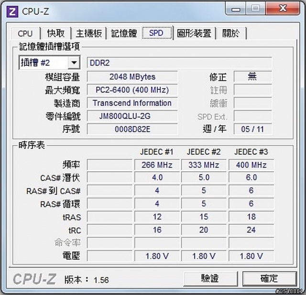This screenshot has width=306, height=295.
Task: Go to the 主機板 tab
Action: pyautogui.click(x=89, y=33)
